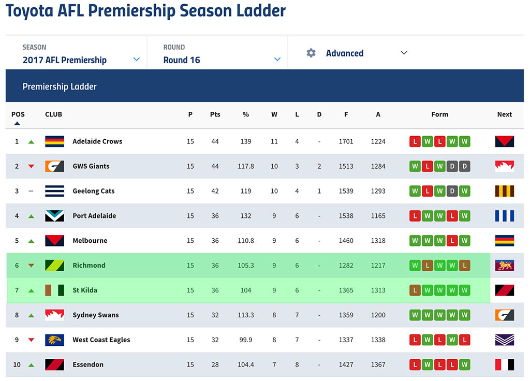Click the West Coast Eagles logo icon
The image size is (530, 381).
(x=54, y=340)
